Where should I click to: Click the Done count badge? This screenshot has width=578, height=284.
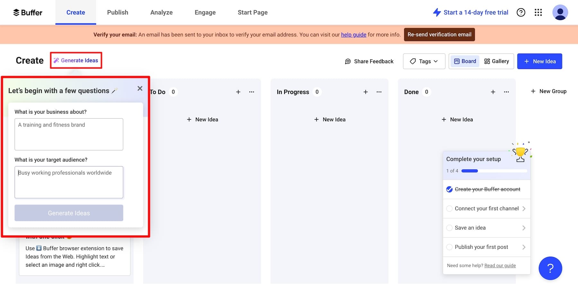(426, 92)
